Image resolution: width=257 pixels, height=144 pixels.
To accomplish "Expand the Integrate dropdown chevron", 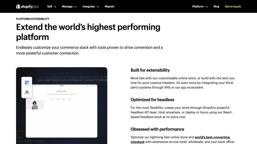I will (98, 7).
